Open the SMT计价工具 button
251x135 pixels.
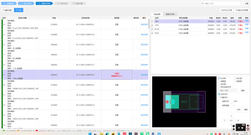coord(226,10)
